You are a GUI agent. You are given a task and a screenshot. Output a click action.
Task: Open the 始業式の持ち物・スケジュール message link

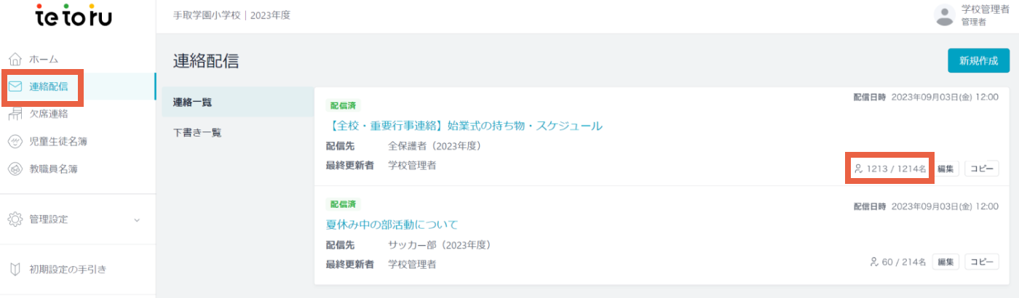464,126
